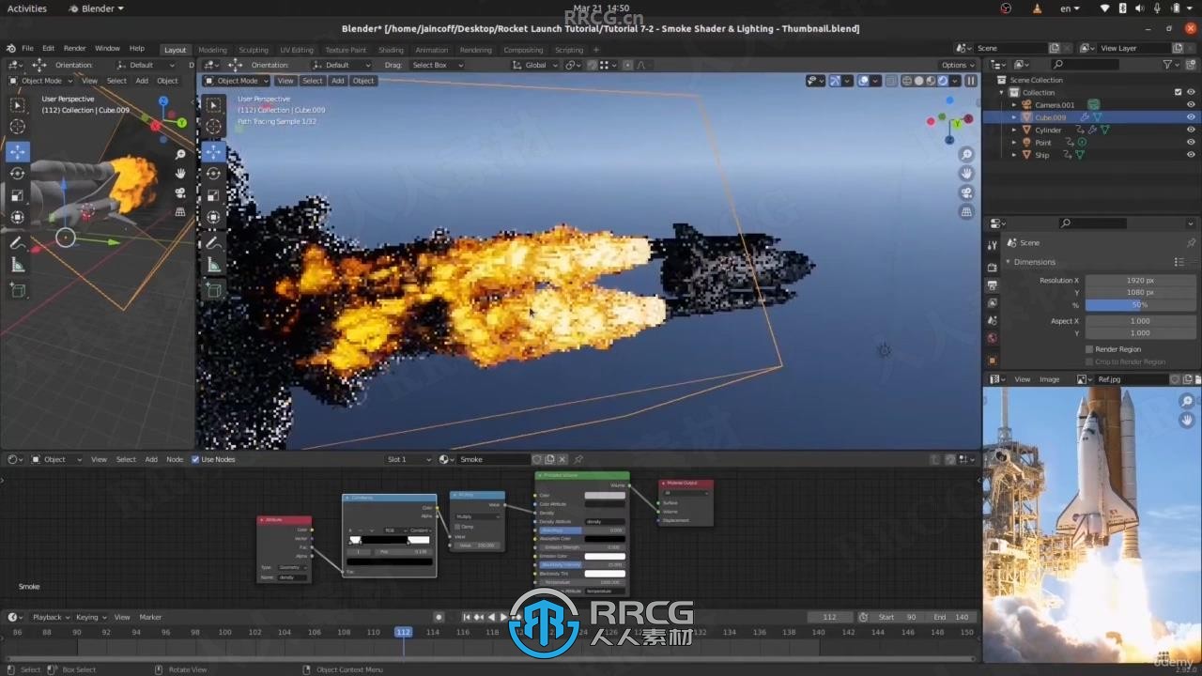
Task: Switch to wireframe viewport shading
Action: 906,81
